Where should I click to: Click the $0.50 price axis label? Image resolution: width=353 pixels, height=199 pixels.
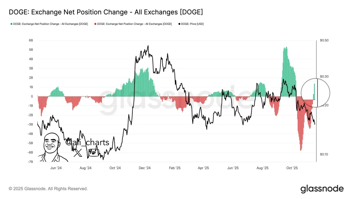click(x=324, y=40)
